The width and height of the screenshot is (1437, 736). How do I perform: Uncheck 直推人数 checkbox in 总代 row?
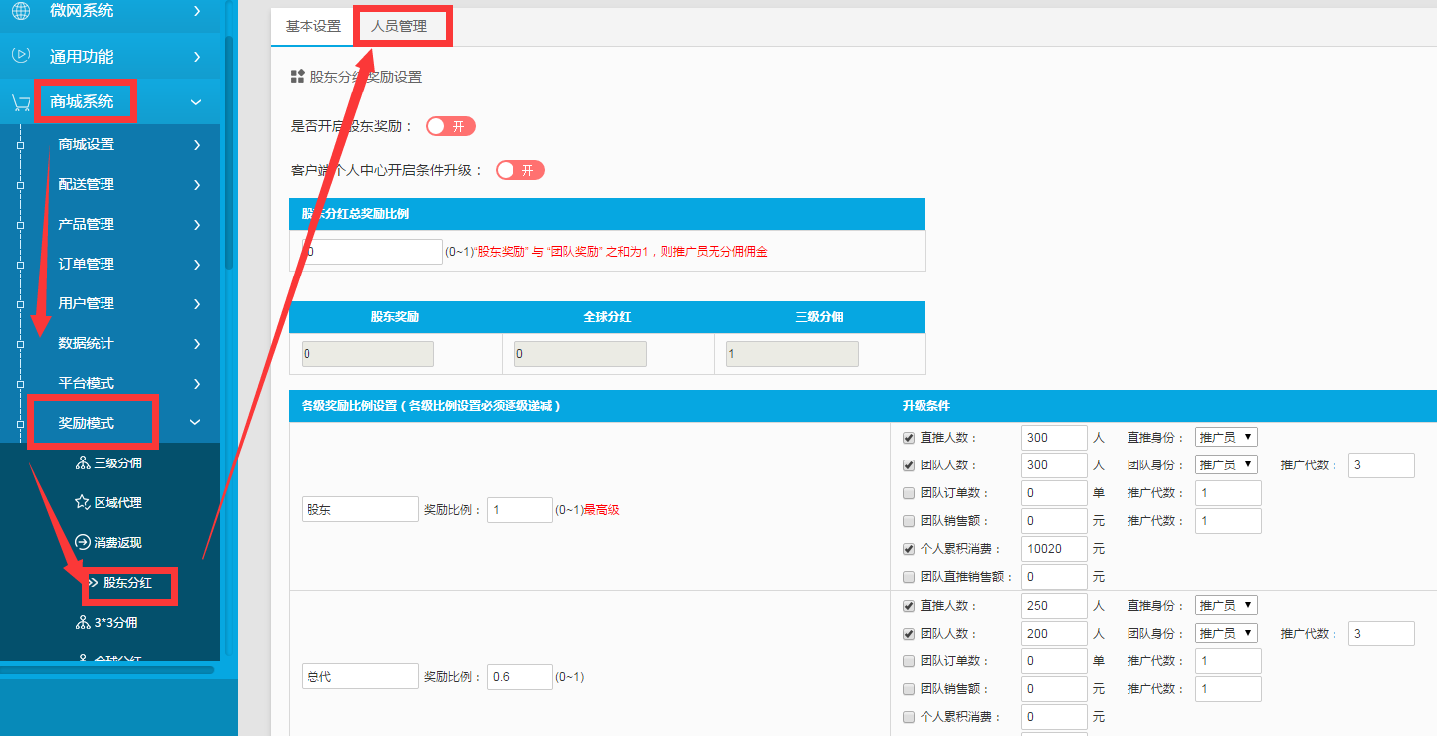tap(909, 606)
